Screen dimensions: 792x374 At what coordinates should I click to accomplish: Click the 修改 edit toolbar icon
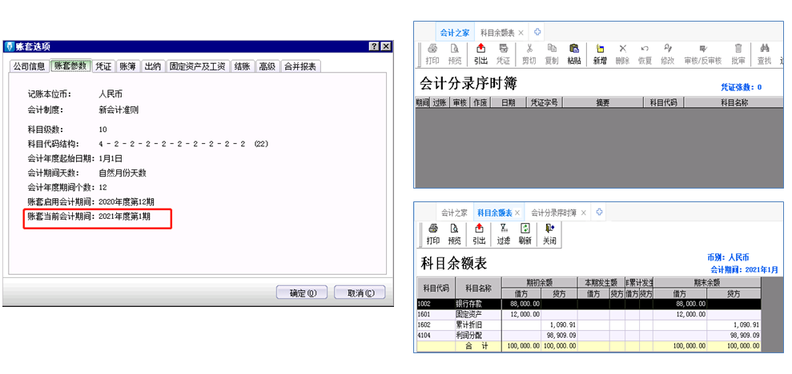(x=668, y=50)
